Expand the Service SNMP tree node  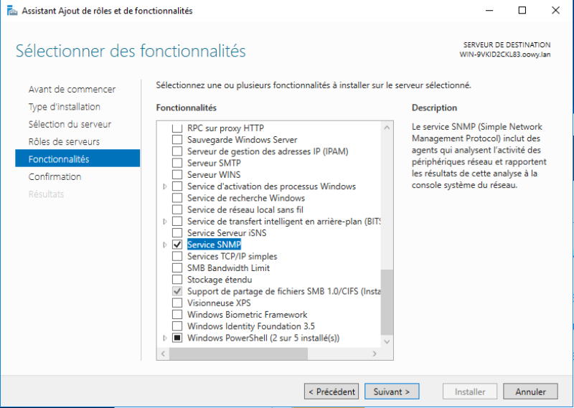[x=165, y=245]
